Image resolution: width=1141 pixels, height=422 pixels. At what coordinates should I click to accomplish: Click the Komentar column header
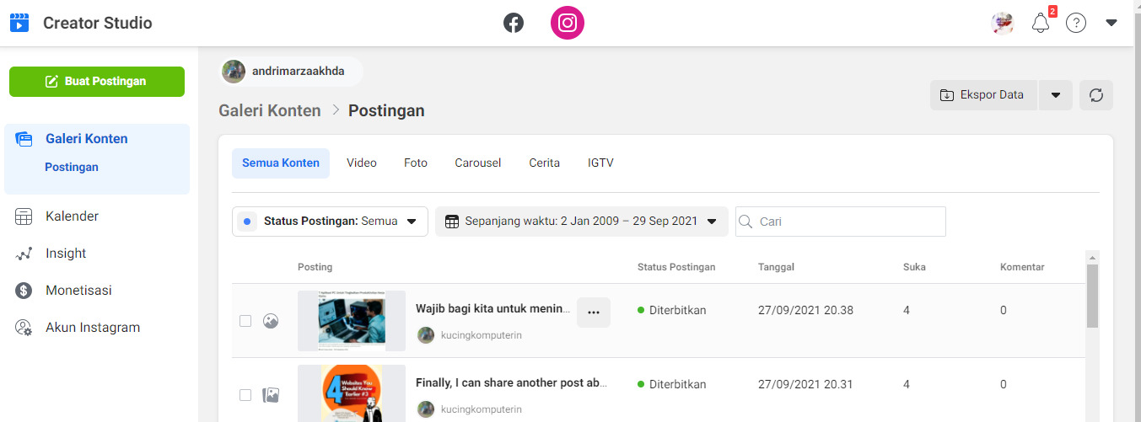click(1022, 267)
